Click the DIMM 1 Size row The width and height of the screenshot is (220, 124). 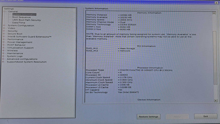pyautogui.click(x=108, y=27)
